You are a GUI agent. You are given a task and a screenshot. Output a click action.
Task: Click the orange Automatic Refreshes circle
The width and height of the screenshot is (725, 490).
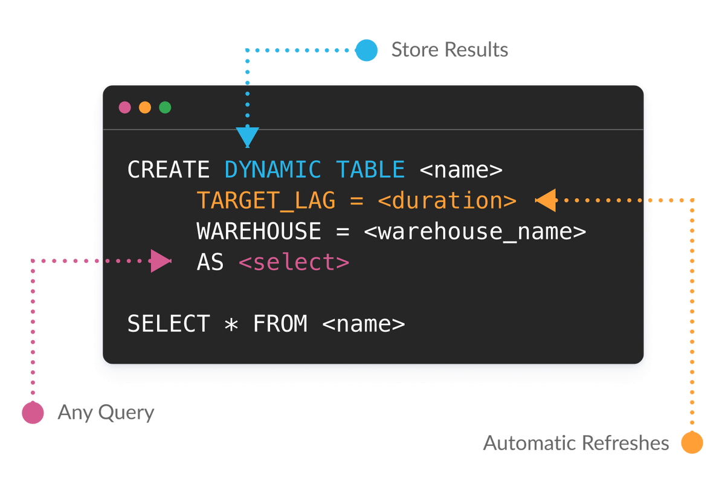tap(692, 442)
